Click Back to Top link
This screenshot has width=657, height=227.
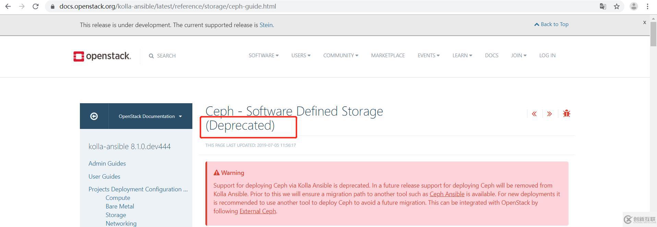(551, 24)
